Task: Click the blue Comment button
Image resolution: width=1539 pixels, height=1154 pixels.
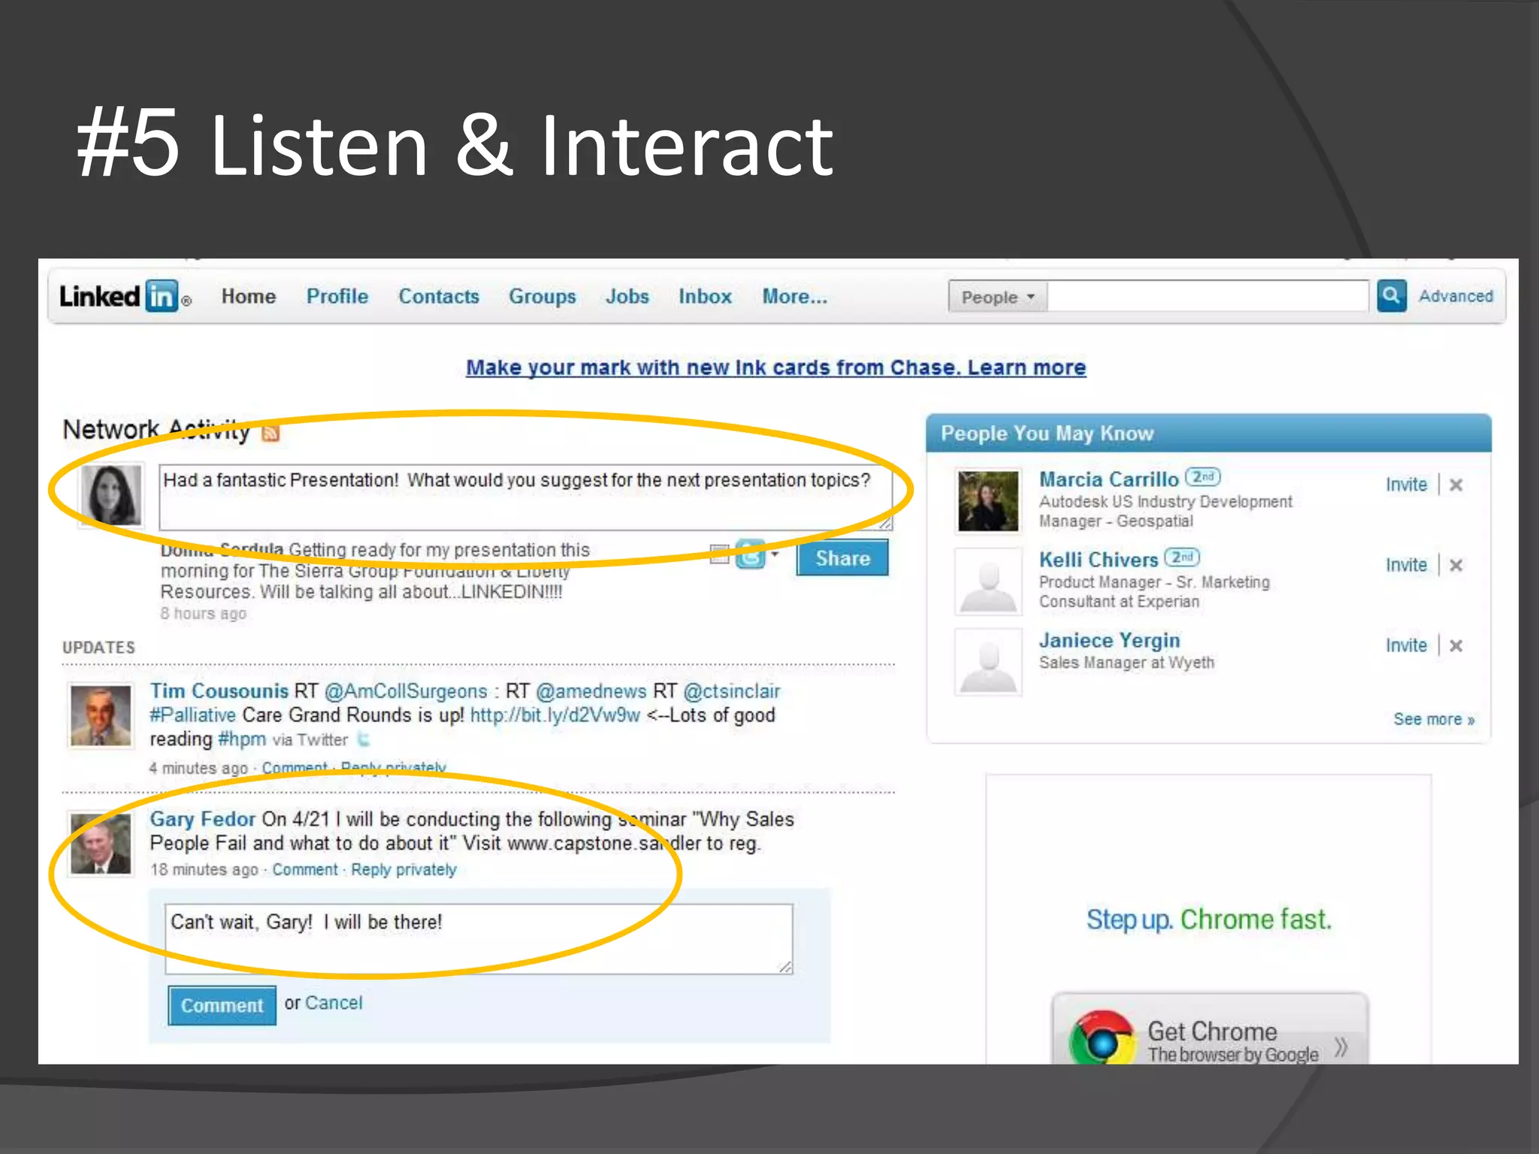Action: pos(222,1005)
